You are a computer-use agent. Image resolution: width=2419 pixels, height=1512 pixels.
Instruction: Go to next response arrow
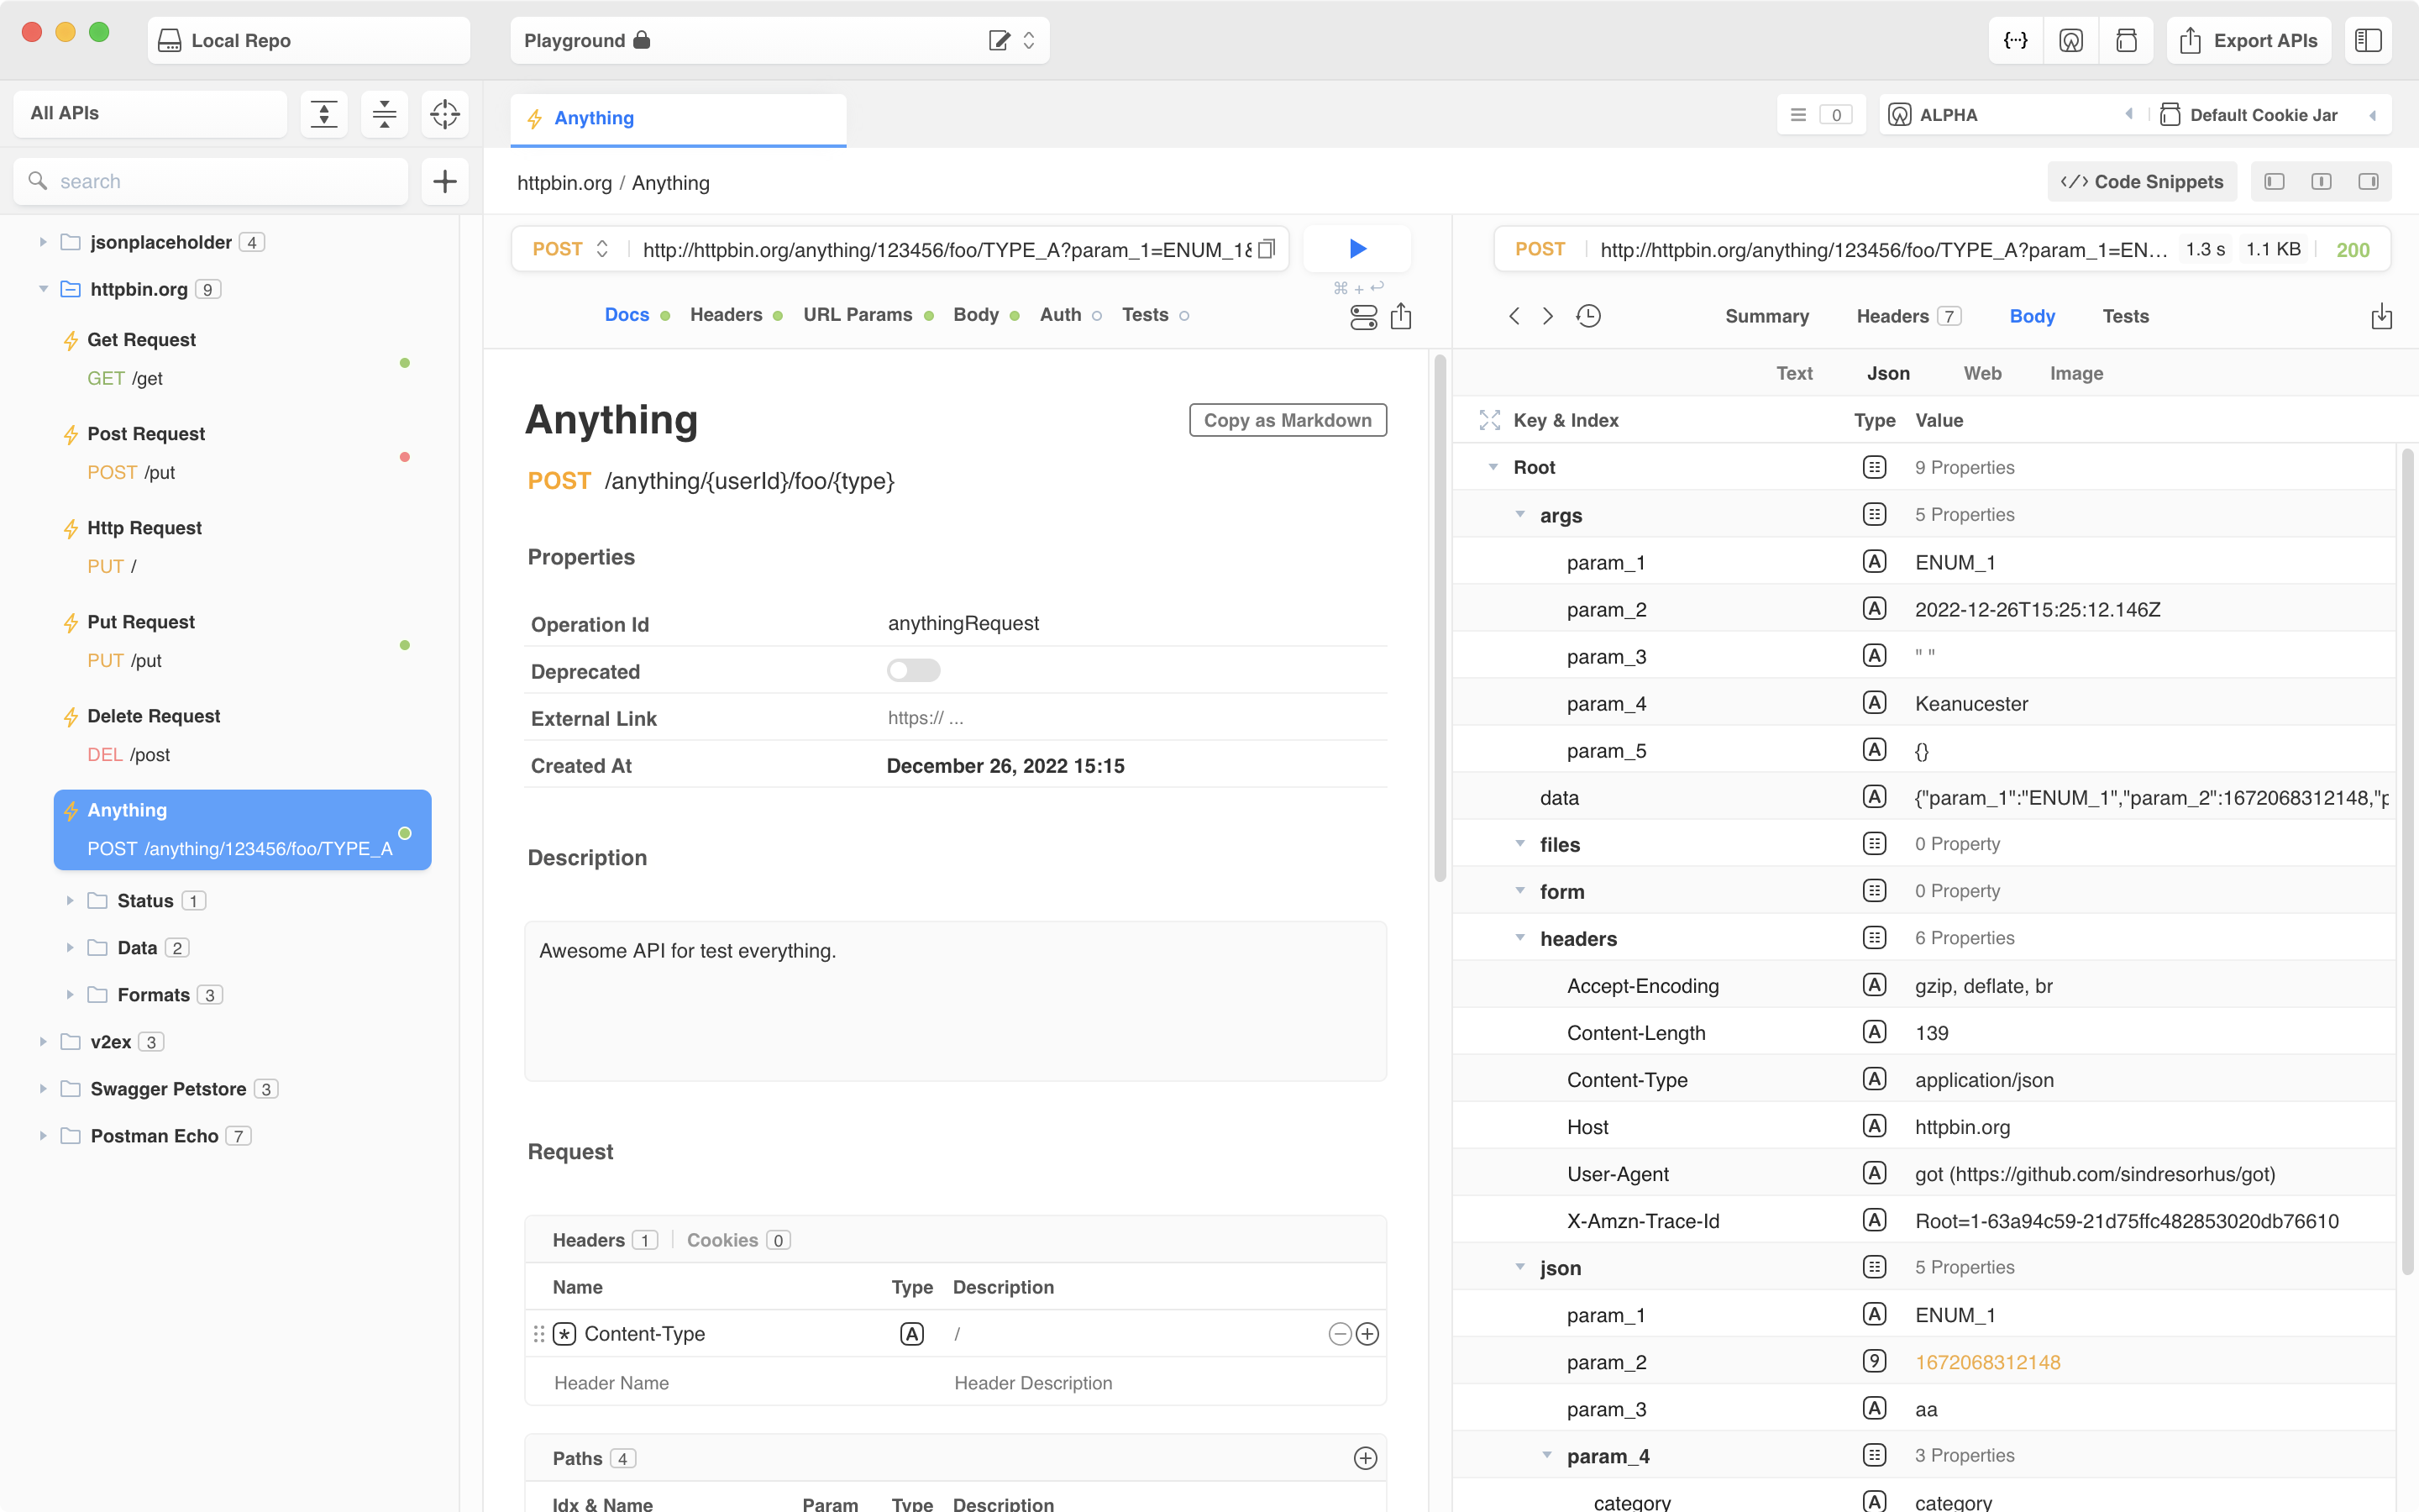pyautogui.click(x=1548, y=316)
